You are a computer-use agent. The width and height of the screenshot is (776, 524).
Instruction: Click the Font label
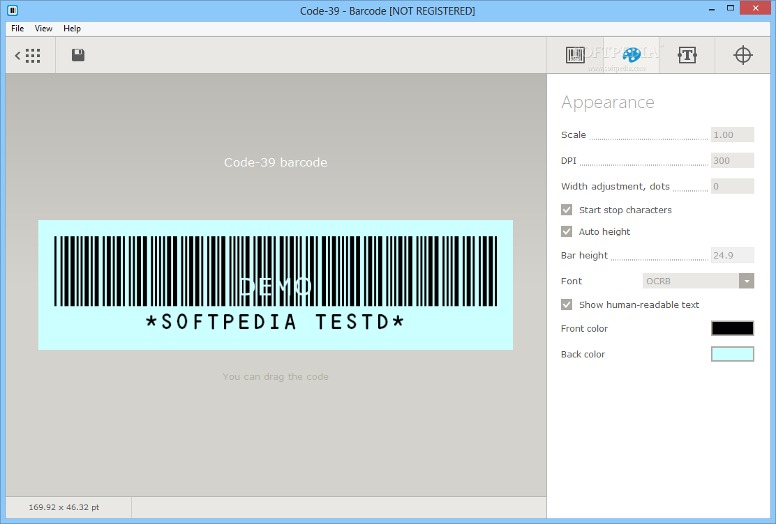click(x=571, y=281)
